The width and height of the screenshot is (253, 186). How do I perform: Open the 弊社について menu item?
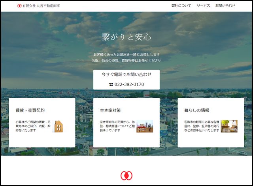pyautogui.click(x=181, y=6)
